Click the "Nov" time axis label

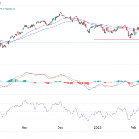pyautogui.click(x=25, y=128)
